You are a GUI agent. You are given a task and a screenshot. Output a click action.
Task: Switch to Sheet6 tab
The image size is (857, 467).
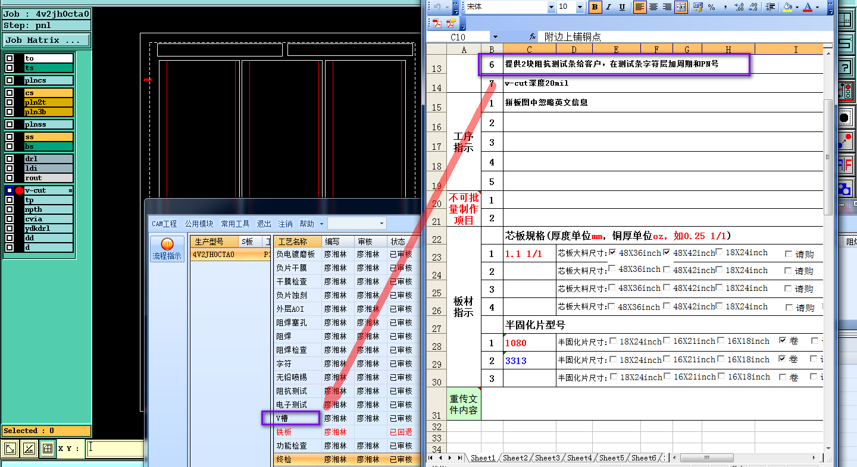click(x=644, y=457)
